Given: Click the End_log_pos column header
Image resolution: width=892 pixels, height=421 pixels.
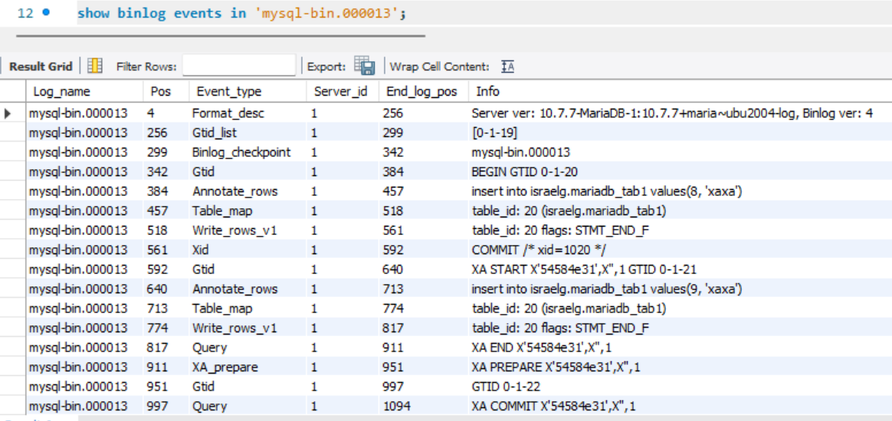Looking at the screenshot, I should [x=421, y=91].
